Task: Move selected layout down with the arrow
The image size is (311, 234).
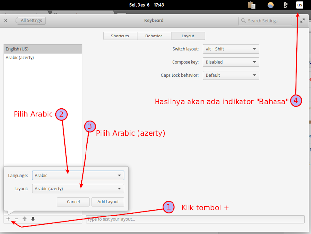Action: [33, 219]
